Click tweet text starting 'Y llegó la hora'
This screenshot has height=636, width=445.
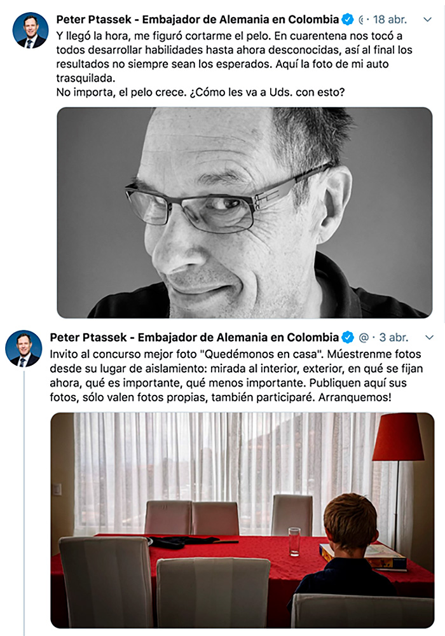pyautogui.click(x=234, y=64)
